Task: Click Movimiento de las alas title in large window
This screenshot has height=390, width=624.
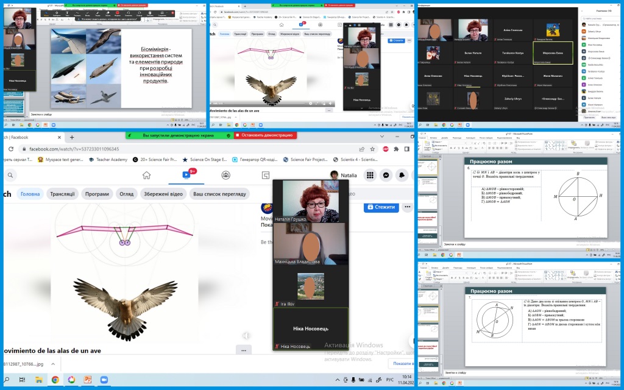Action: pos(52,350)
